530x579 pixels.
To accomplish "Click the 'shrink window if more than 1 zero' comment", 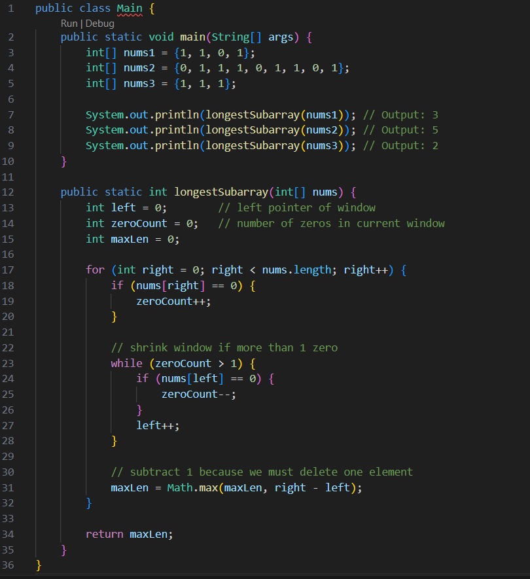I will 224,348.
